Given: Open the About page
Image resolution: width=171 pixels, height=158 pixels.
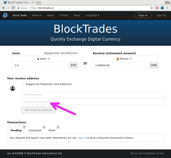Looking at the screenshot, I should pos(50,15).
